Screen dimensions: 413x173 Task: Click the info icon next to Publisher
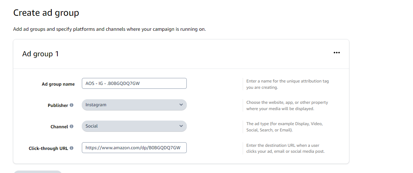click(x=72, y=105)
